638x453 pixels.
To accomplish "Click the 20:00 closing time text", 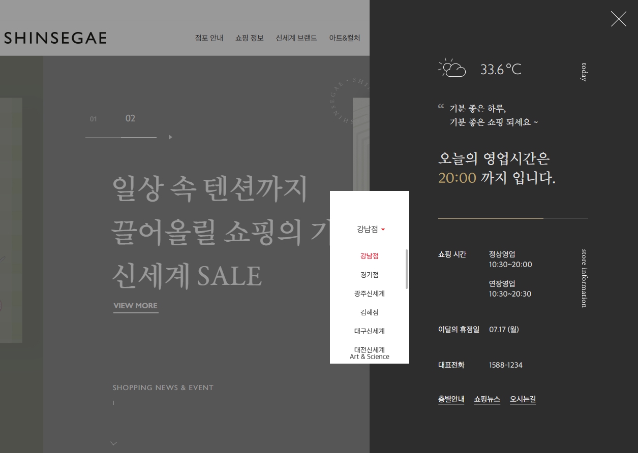I will 457,178.
